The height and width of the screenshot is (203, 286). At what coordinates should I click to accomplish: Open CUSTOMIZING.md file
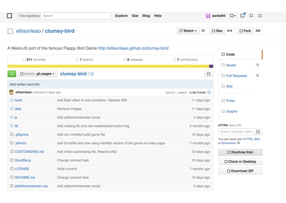click(x=29, y=152)
